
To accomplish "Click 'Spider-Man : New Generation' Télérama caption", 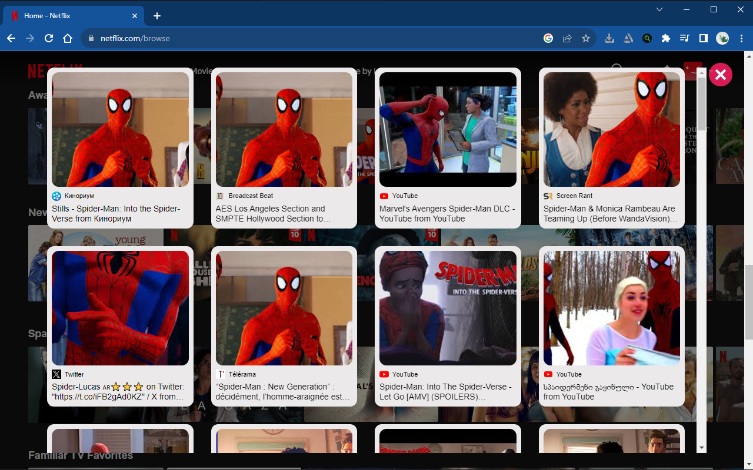I will (283, 392).
